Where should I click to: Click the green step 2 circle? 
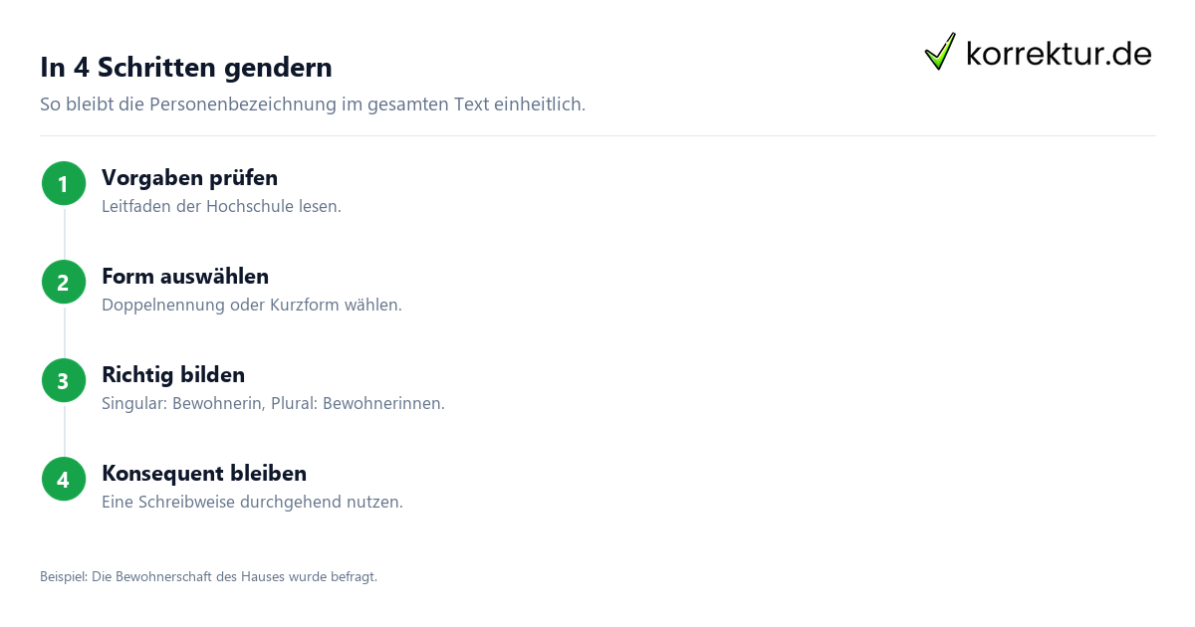64,282
